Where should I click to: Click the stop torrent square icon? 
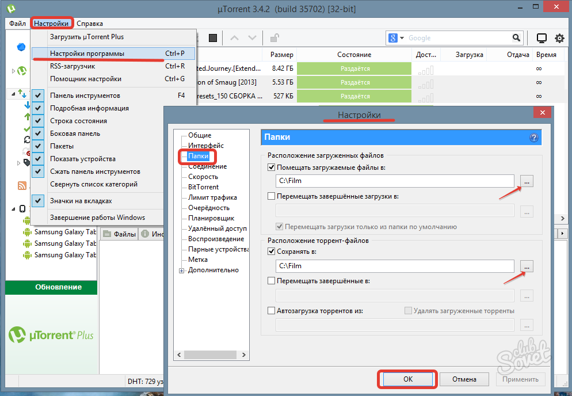(213, 38)
